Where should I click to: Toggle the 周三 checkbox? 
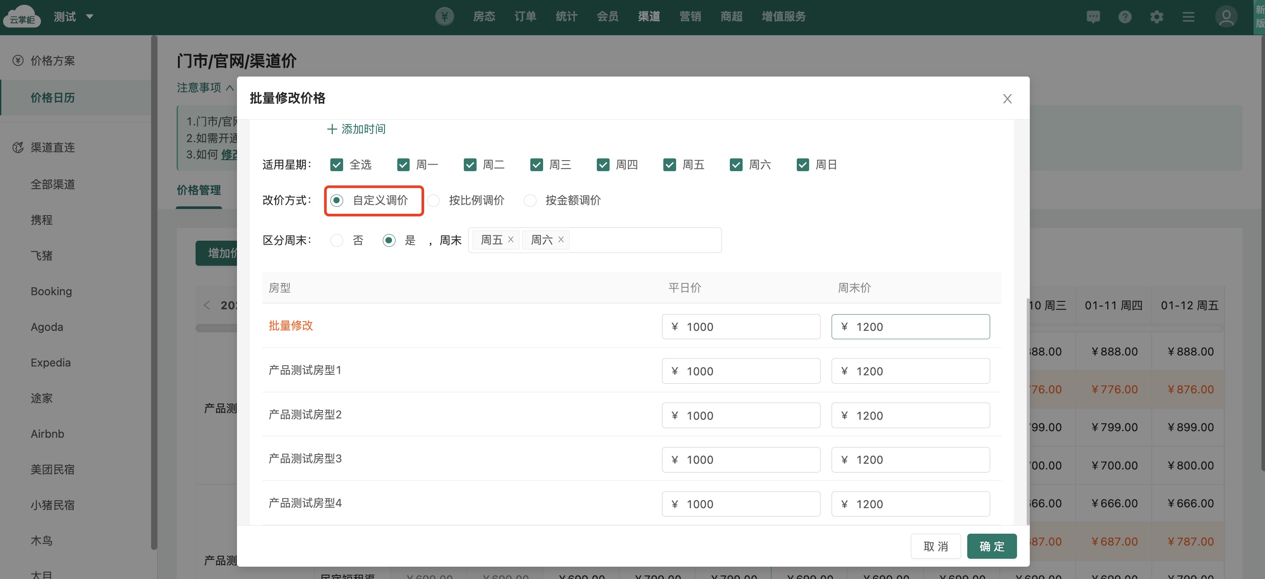coord(536,165)
